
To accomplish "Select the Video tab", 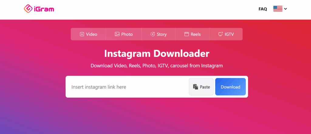I will (88, 34).
